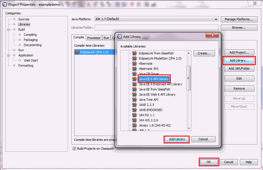This screenshot has width=263, height=170.
Task: Click the EclipseLink from GlassFish library icon
Action: (134, 53)
